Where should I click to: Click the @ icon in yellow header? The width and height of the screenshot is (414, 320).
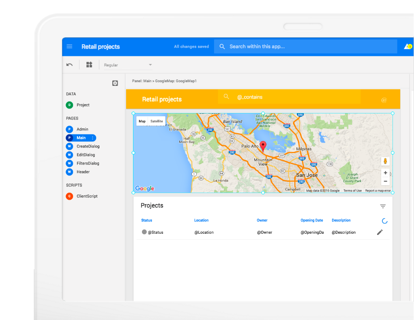(384, 100)
